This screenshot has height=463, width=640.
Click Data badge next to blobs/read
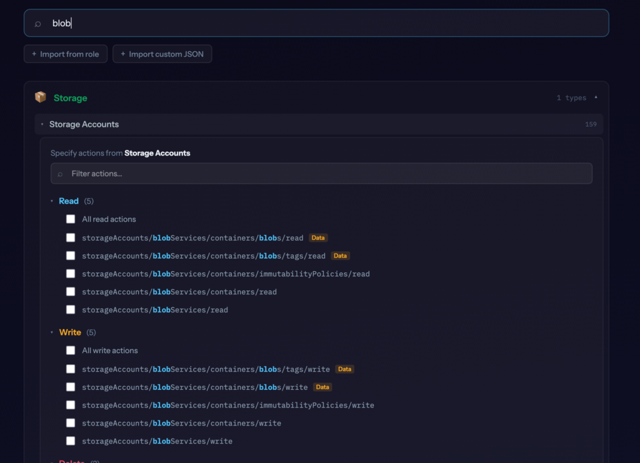[318, 238]
